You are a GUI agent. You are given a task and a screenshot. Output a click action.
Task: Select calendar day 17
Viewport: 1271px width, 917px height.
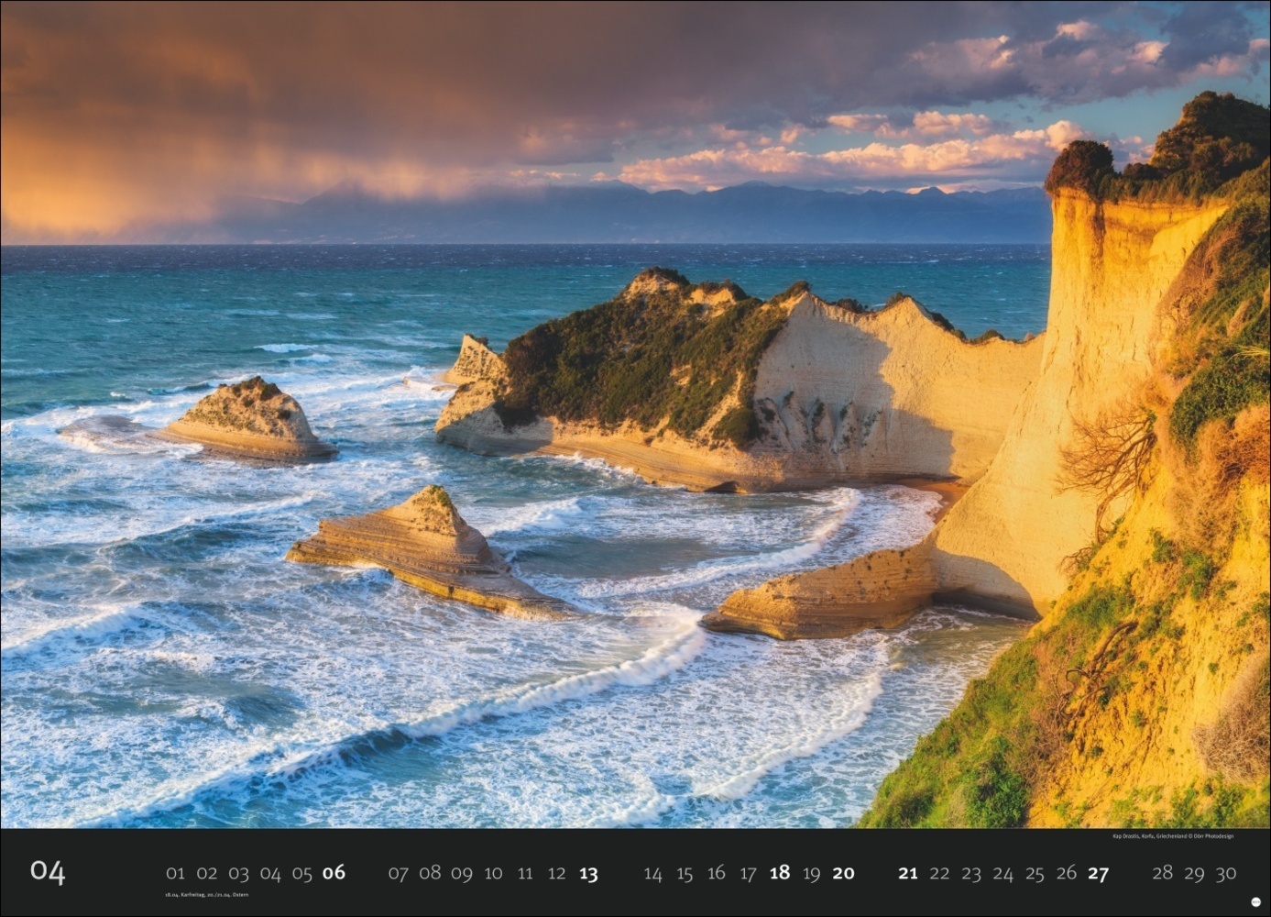[x=748, y=874]
